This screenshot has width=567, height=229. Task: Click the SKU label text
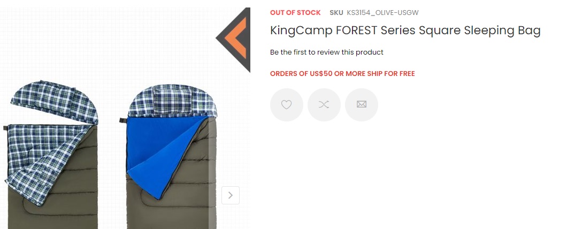point(336,12)
